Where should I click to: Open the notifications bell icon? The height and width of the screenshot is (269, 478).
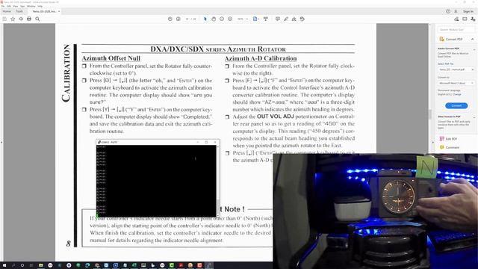coord(456,11)
